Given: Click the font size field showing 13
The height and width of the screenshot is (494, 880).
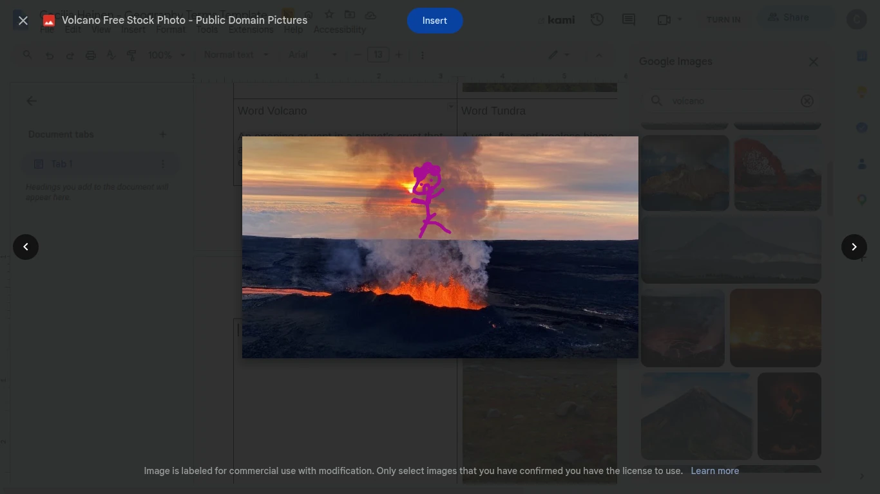Looking at the screenshot, I should 378,55.
